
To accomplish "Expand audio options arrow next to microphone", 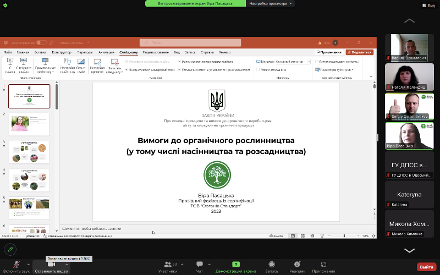I will [29, 265].
